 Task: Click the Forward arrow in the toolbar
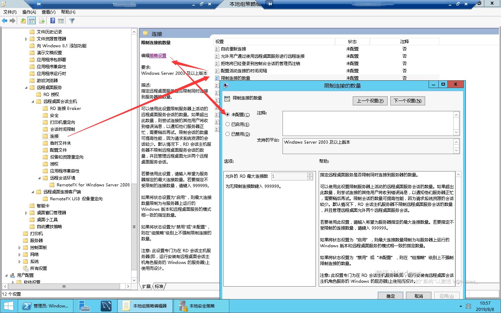pos(13,21)
